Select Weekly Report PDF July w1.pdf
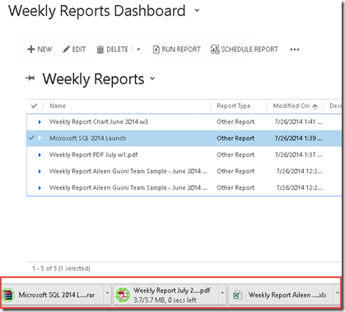The height and width of the screenshot is (312, 345). point(94,155)
